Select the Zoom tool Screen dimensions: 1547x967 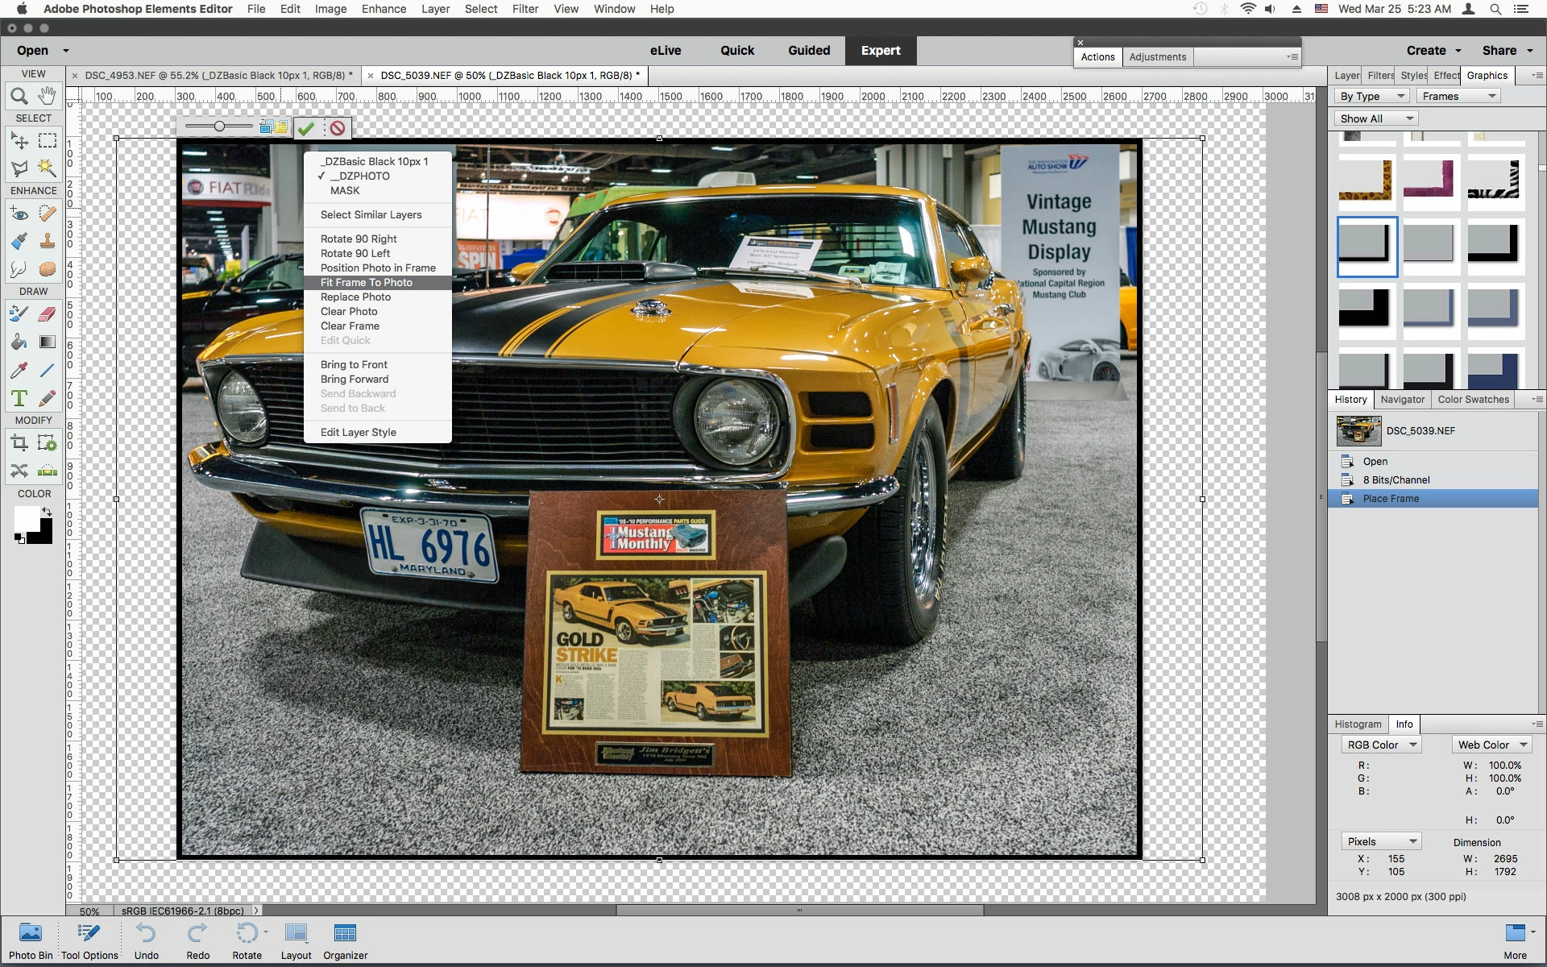click(19, 97)
